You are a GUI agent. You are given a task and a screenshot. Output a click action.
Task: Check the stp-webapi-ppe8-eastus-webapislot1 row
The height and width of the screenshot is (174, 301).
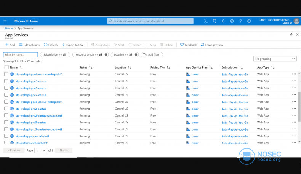[x=6, y=102]
